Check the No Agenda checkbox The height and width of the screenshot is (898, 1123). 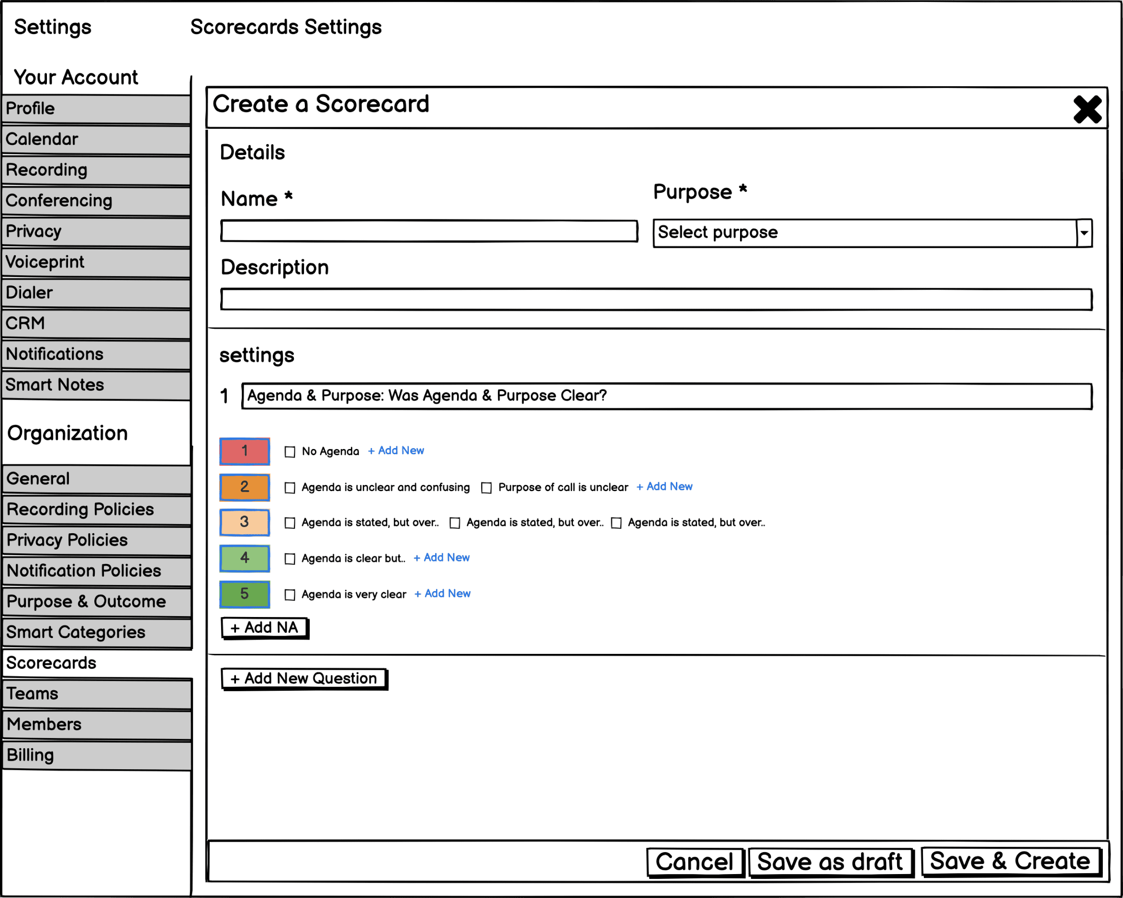pyautogui.click(x=290, y=451)
